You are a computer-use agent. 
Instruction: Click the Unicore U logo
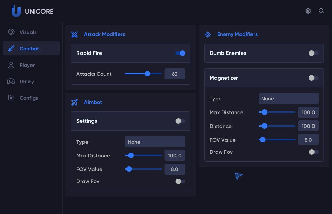(x=16, y=11)
